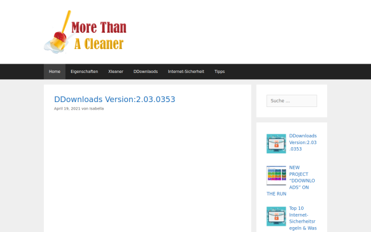Open the Internet-Sicherheit menu item
Screen dimensions: 371x232
[186, 72]
